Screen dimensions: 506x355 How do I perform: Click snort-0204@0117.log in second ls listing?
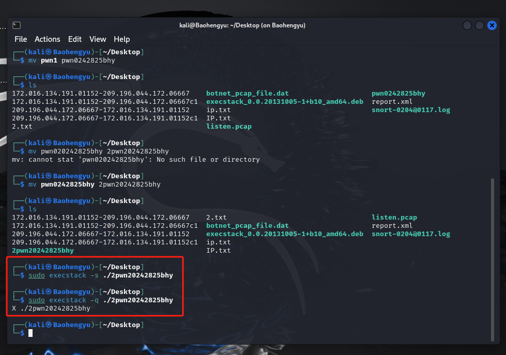pos(411,234)
